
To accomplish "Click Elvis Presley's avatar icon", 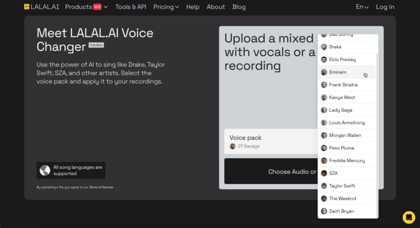I will click(x=324, y=59).
